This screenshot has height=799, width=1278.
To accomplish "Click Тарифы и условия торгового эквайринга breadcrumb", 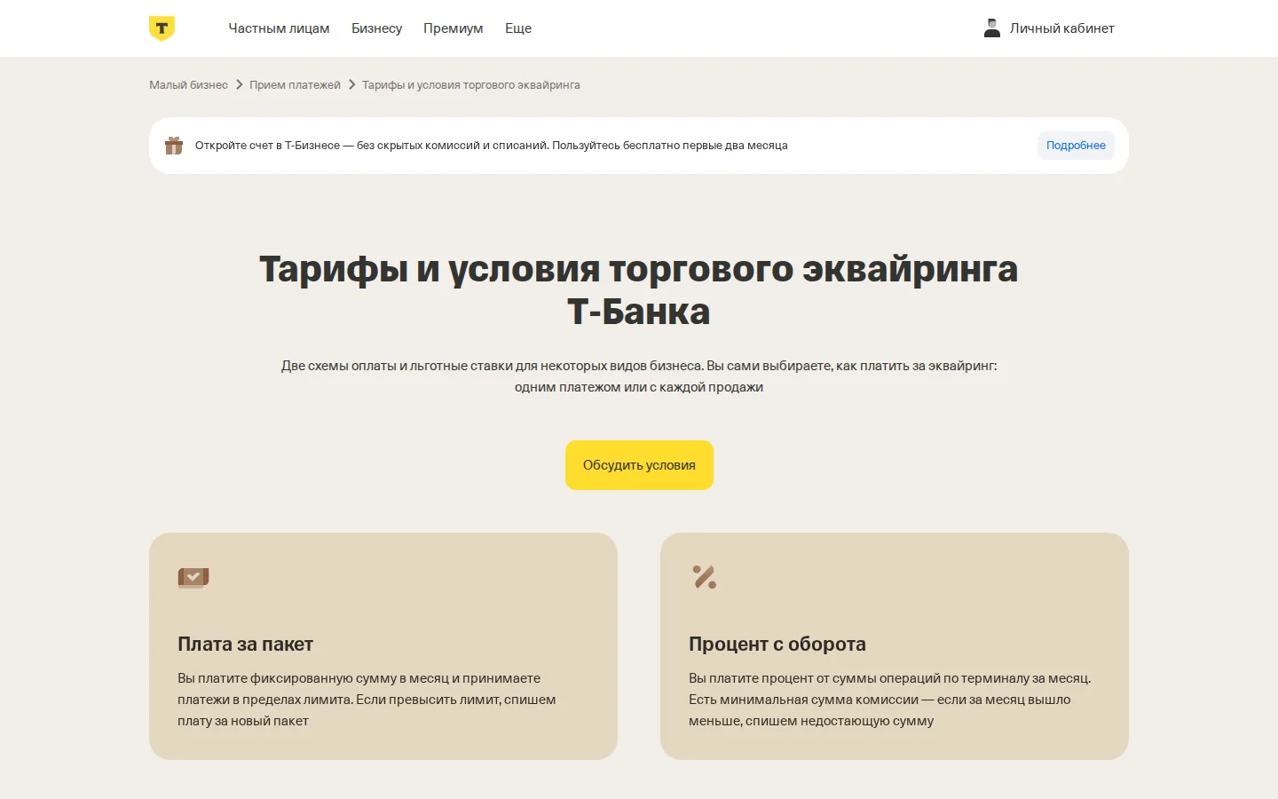I will click(x=471, y=85).
